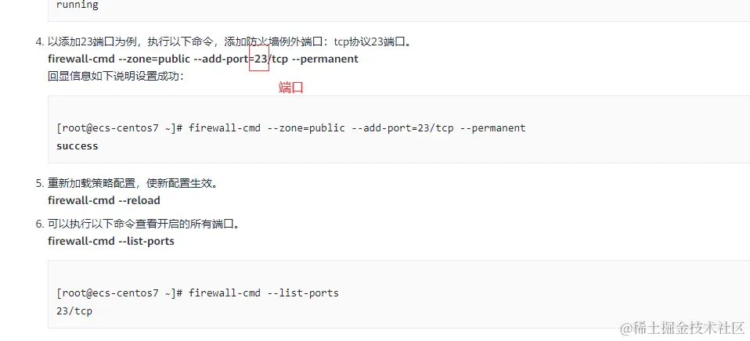Click the 23/tcp output in last code block
The image size is (750, 341).
click(x=74, y=311)
